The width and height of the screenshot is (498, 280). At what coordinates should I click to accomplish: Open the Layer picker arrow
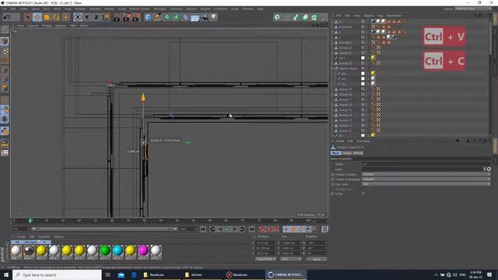tap(485, 170)
